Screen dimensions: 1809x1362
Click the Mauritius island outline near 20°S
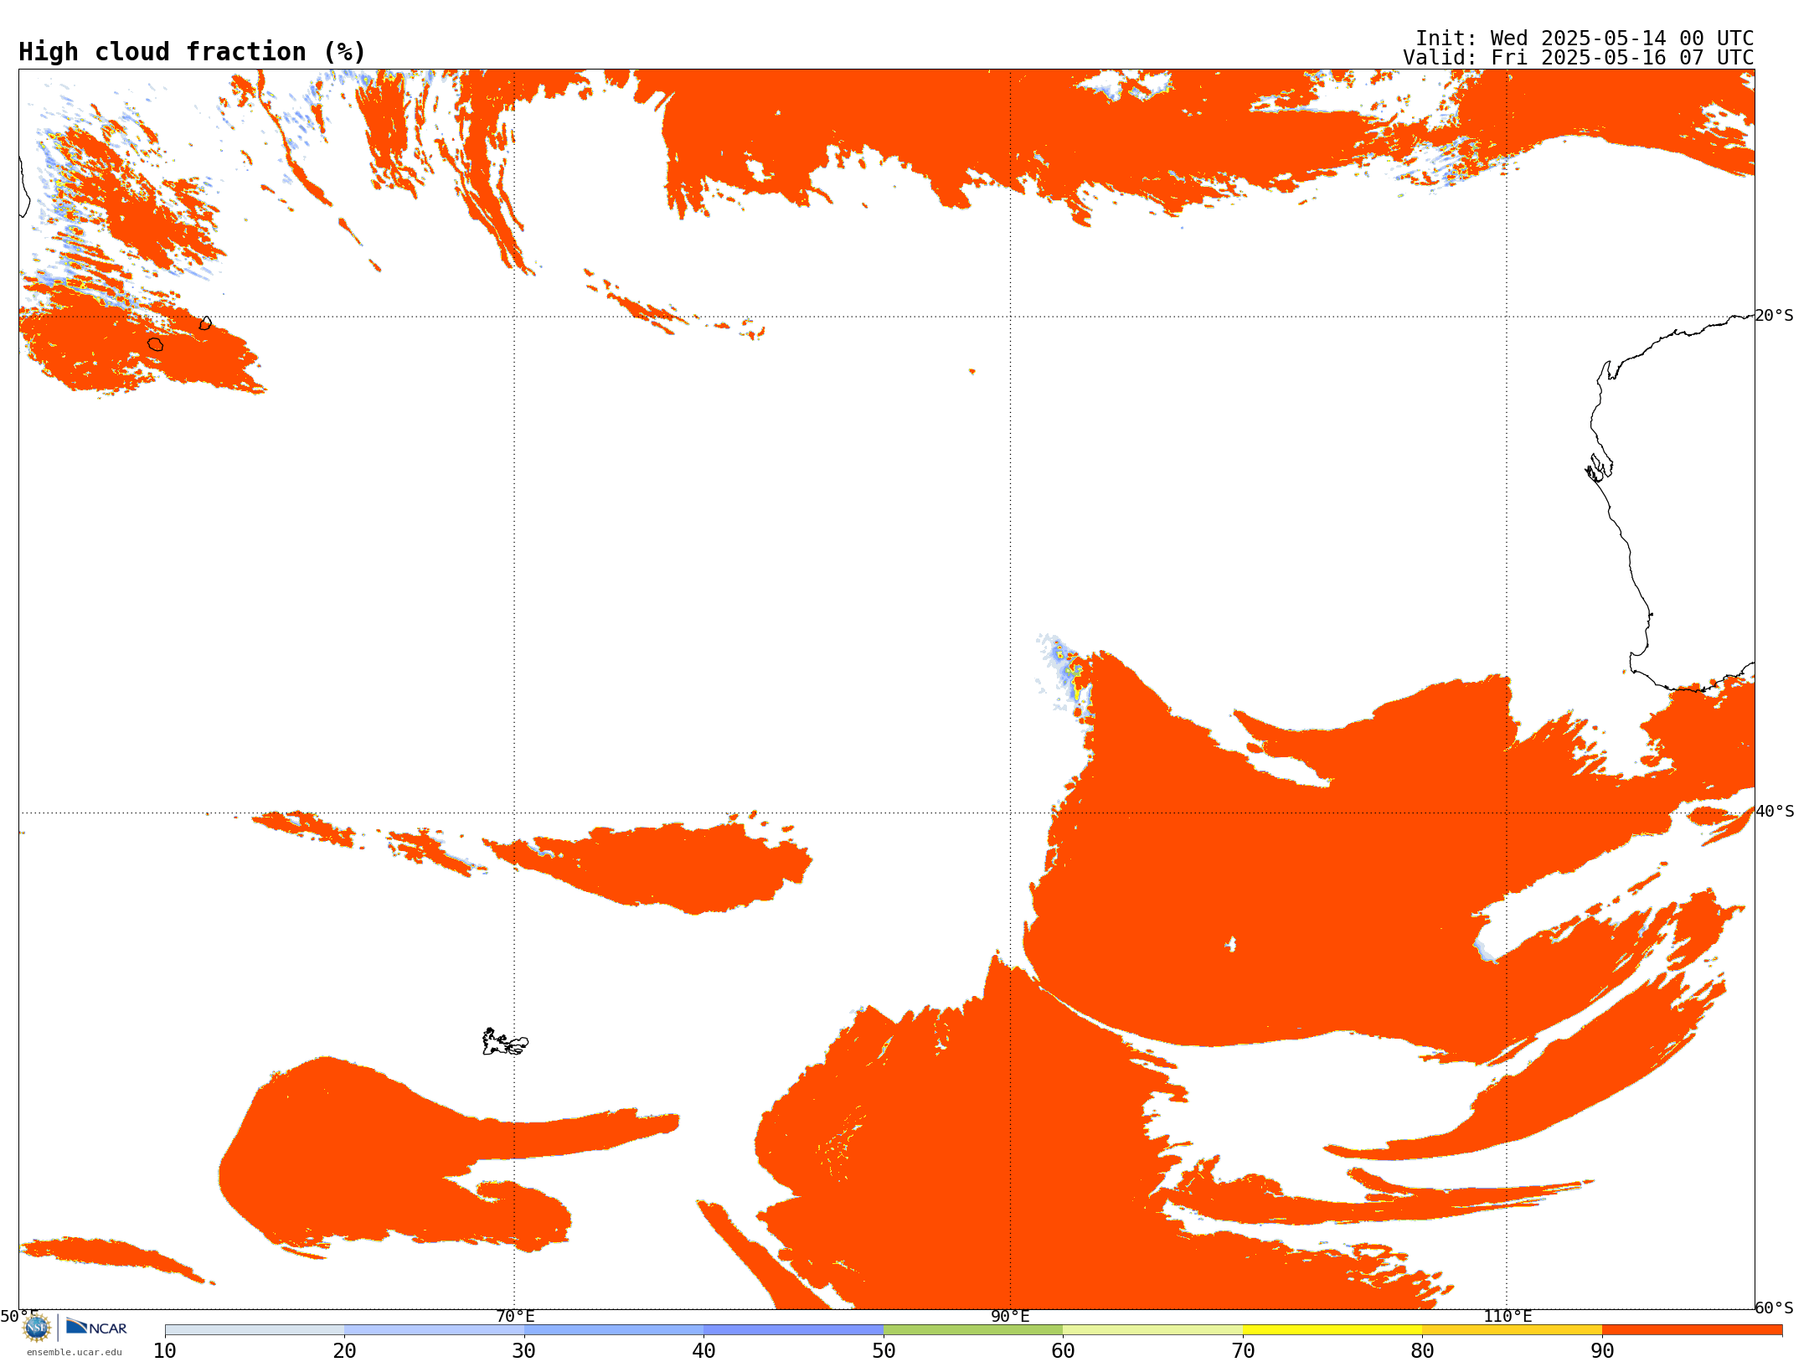[x=205, y=323]
